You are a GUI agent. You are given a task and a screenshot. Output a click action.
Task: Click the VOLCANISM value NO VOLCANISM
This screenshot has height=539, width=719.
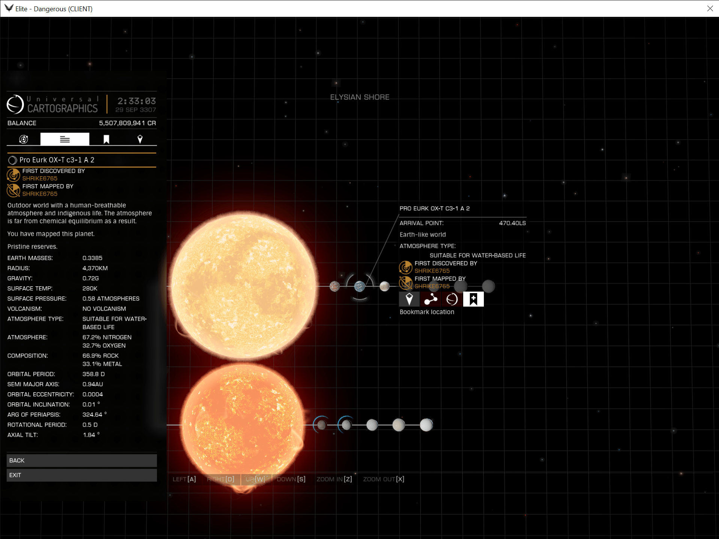point(104,309)
